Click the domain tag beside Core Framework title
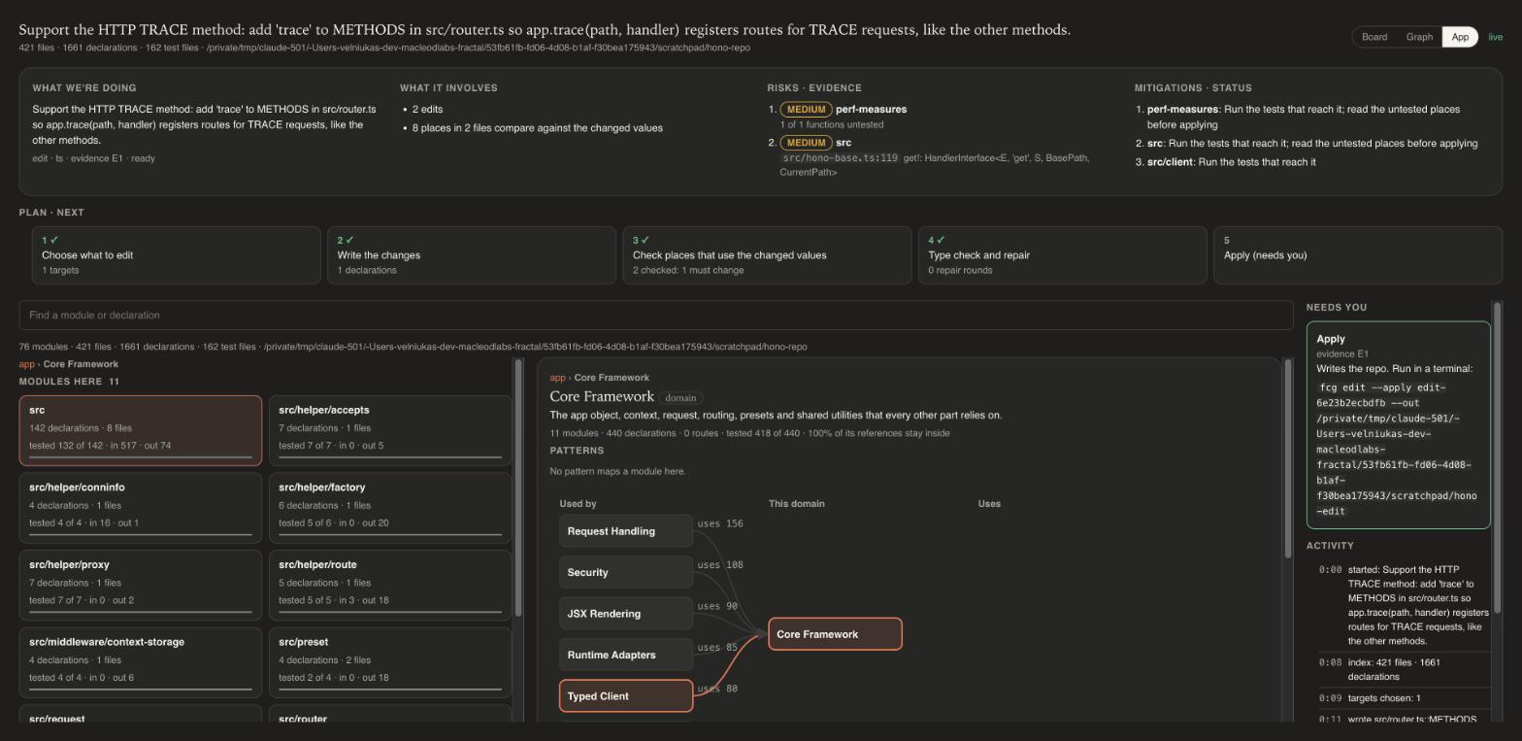This screenshot has width=1522, height=741. [x=680, y=397]
